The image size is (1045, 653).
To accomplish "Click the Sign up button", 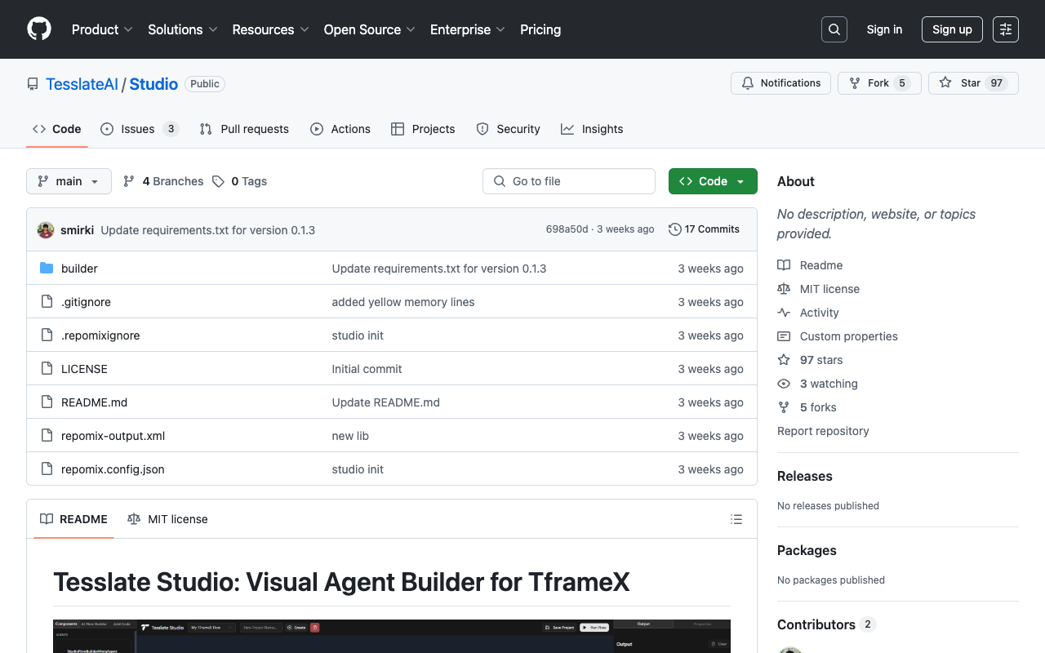I will point(952,29).
